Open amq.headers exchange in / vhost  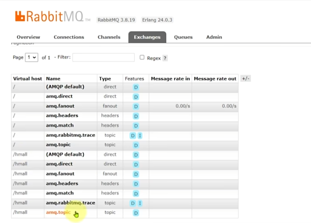tap(62, 116)
